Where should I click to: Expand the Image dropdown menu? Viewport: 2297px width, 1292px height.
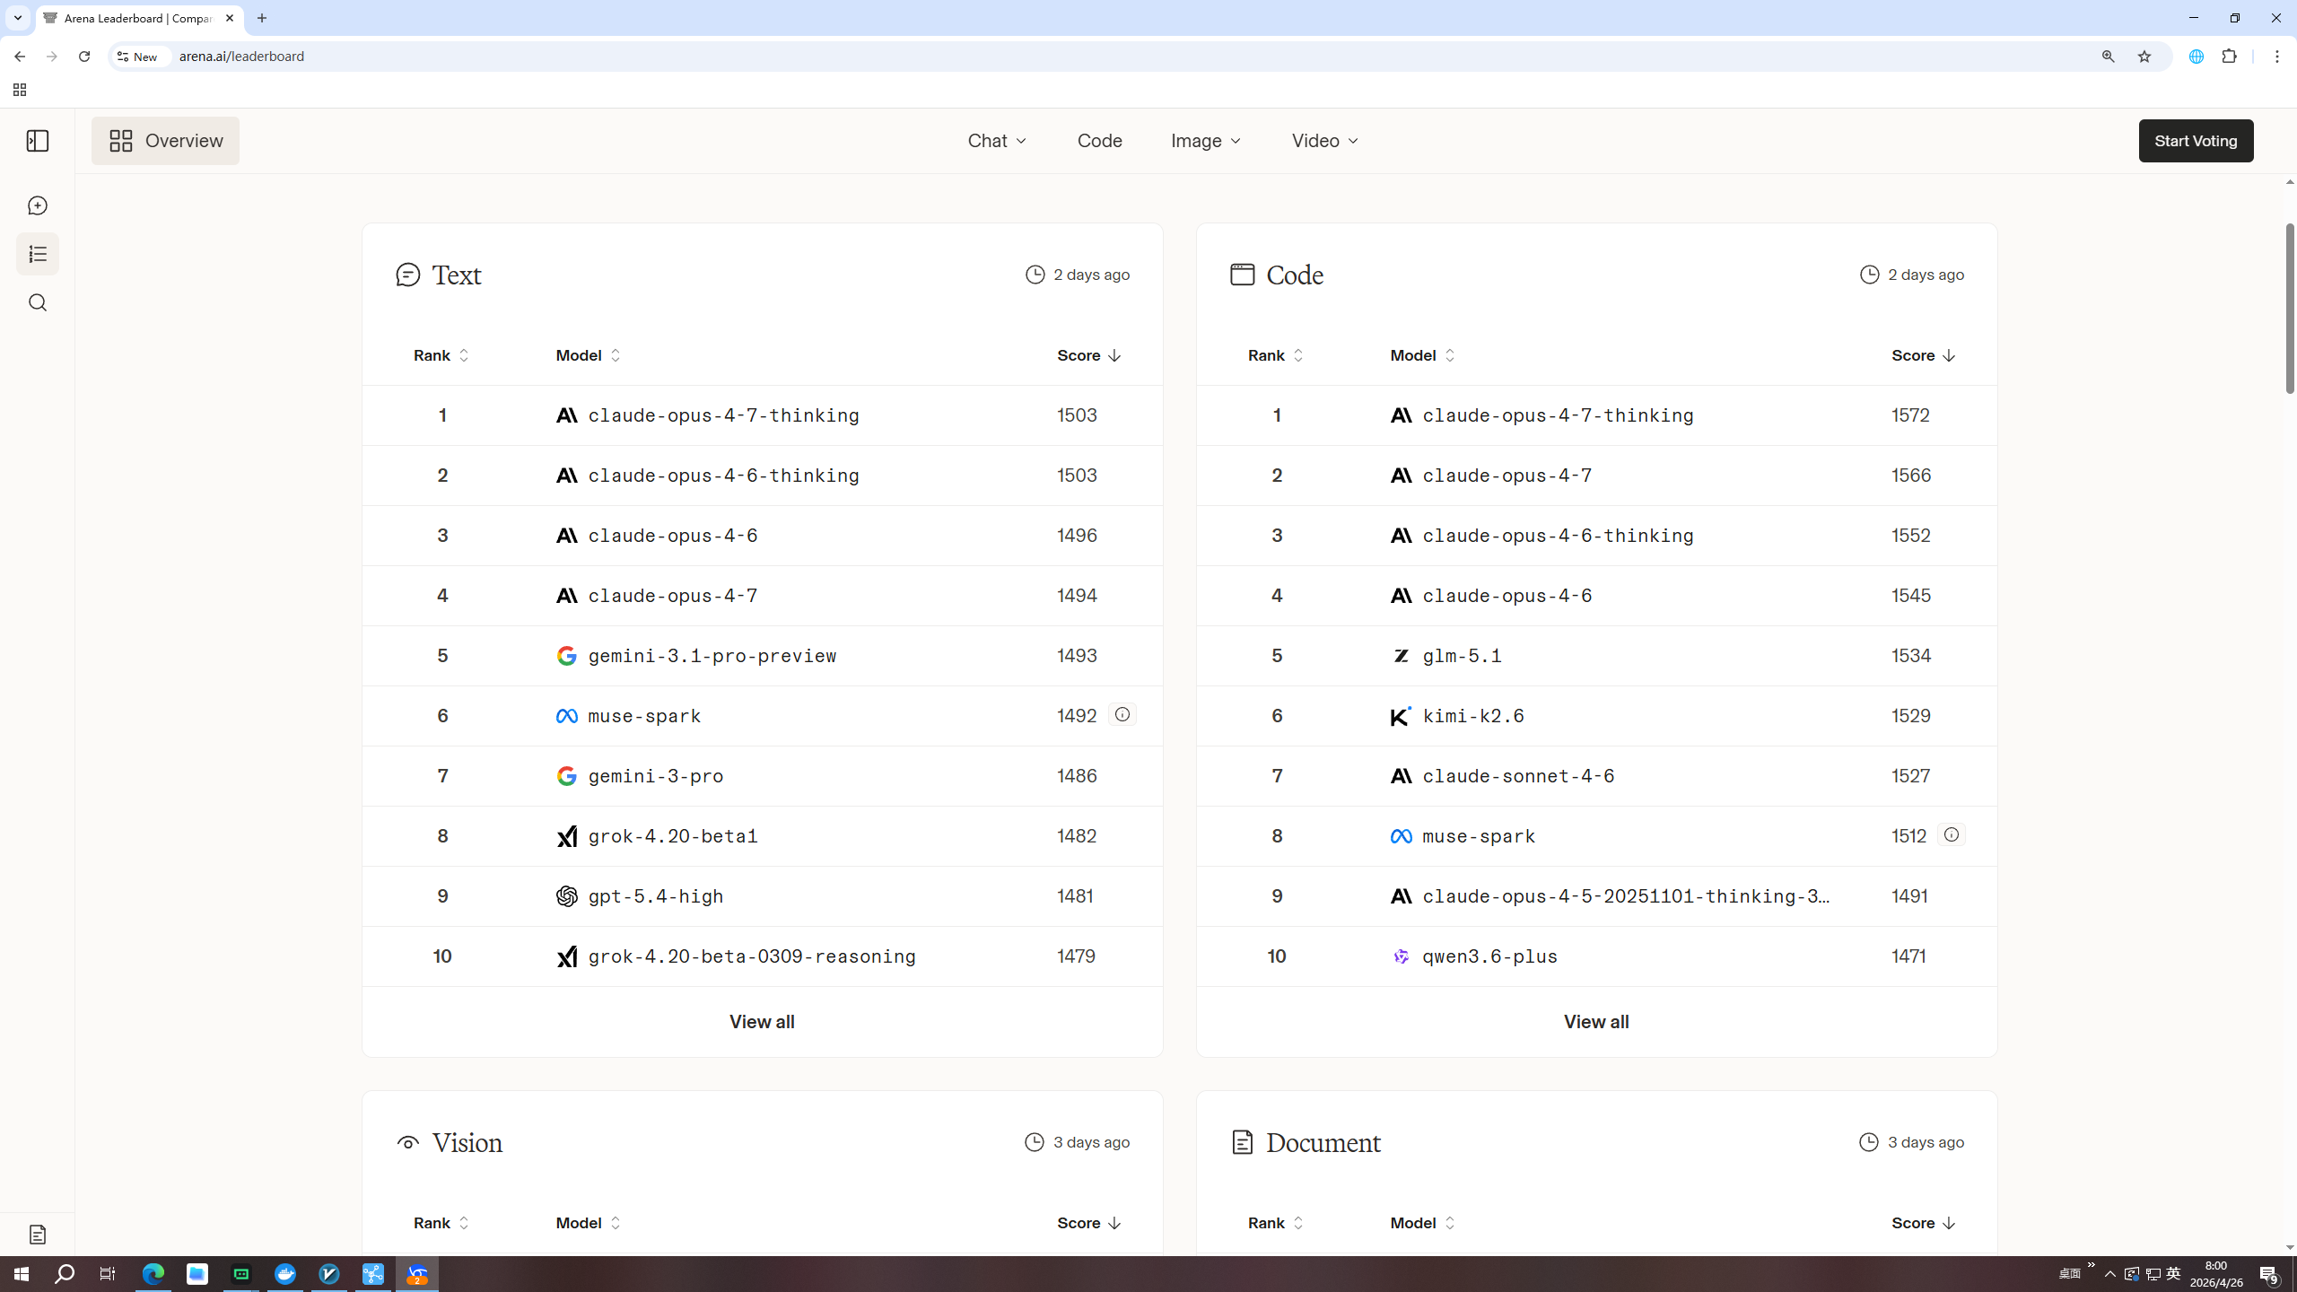[x=1206, y=141]
